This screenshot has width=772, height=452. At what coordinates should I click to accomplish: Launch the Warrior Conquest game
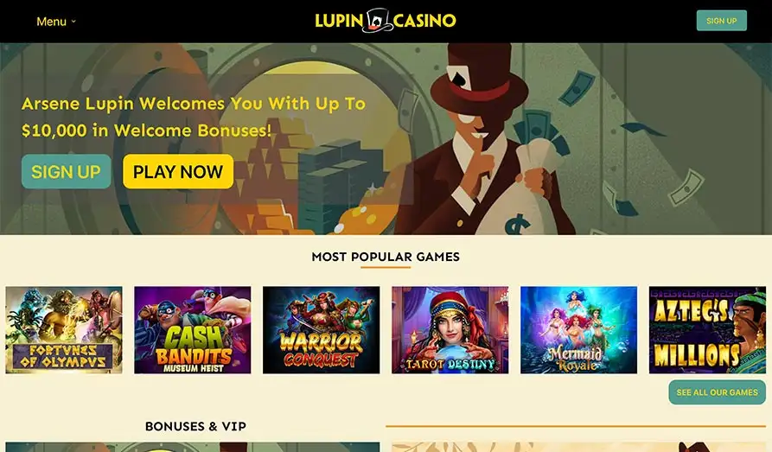click(321, 330)
